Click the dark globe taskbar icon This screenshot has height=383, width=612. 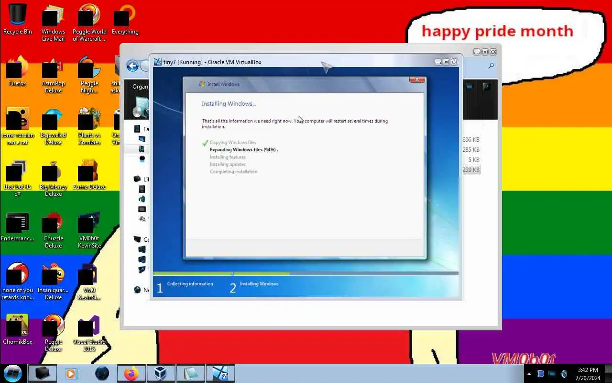coord(102,373)
